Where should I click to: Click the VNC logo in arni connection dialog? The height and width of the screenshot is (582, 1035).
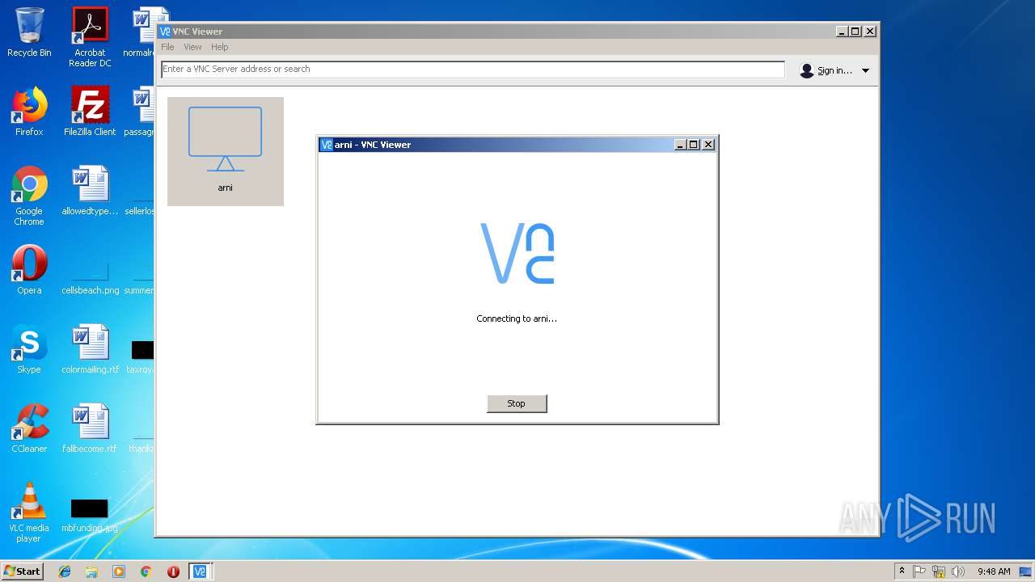pos(517,253)
